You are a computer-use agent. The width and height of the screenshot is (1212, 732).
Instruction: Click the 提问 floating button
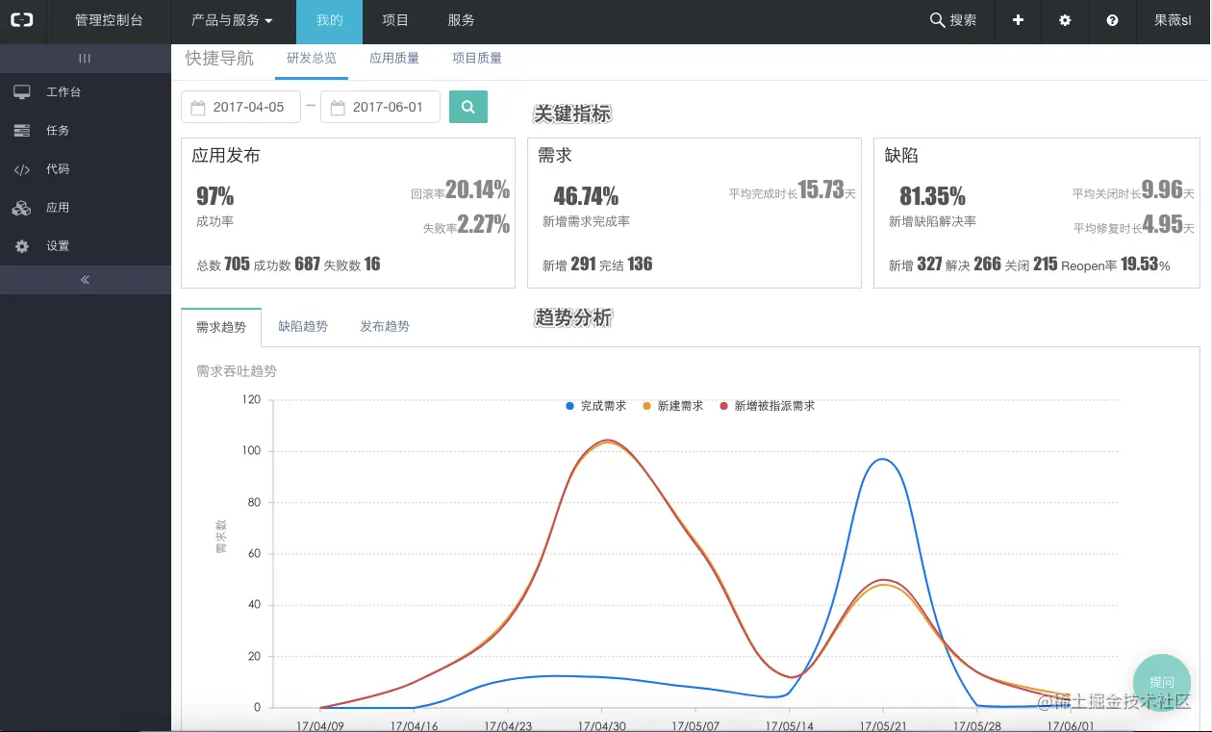point(1162,682)
